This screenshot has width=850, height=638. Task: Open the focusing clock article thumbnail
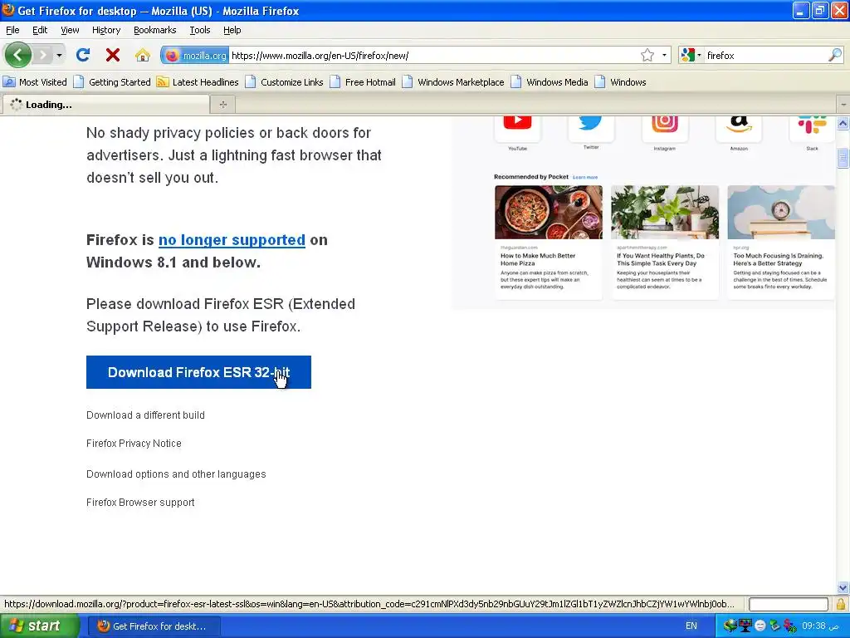tap(781, 212)
